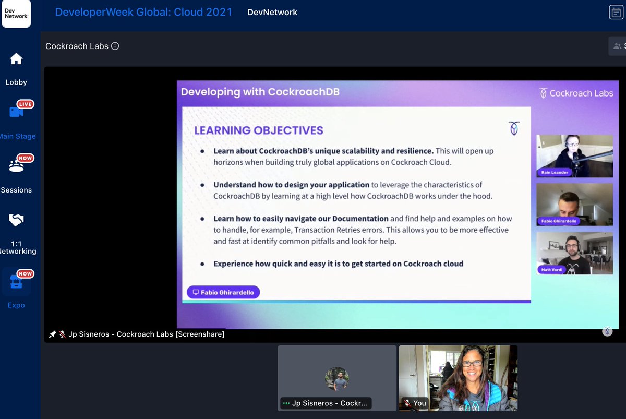The width and height of the screenshot is (626, 419).
Task: Go to the Lobby home icon
Action: [16, 59]
